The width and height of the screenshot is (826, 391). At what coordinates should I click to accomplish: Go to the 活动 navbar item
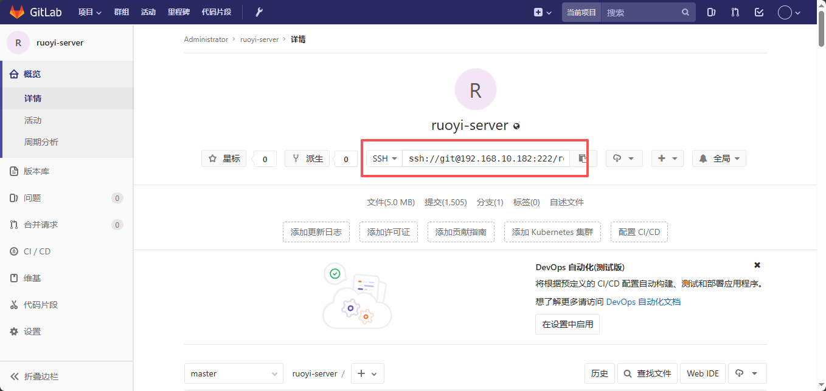click(148, 12)
